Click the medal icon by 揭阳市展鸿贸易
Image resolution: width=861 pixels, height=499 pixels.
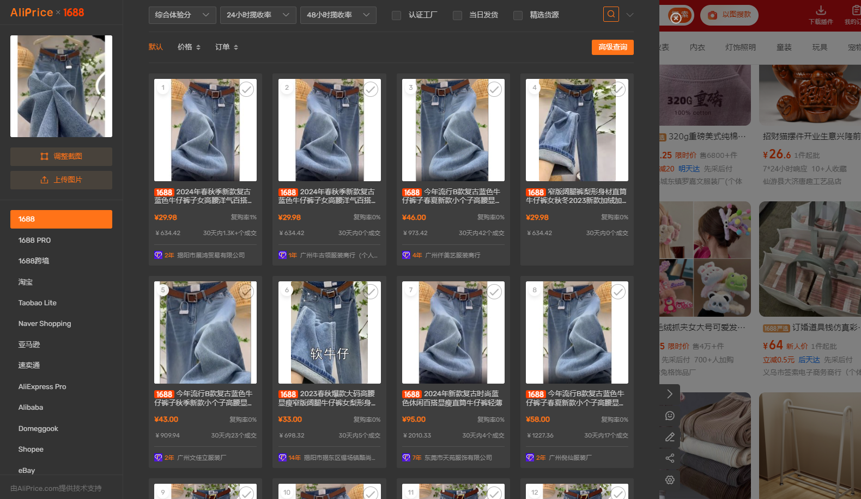(158, 255)
